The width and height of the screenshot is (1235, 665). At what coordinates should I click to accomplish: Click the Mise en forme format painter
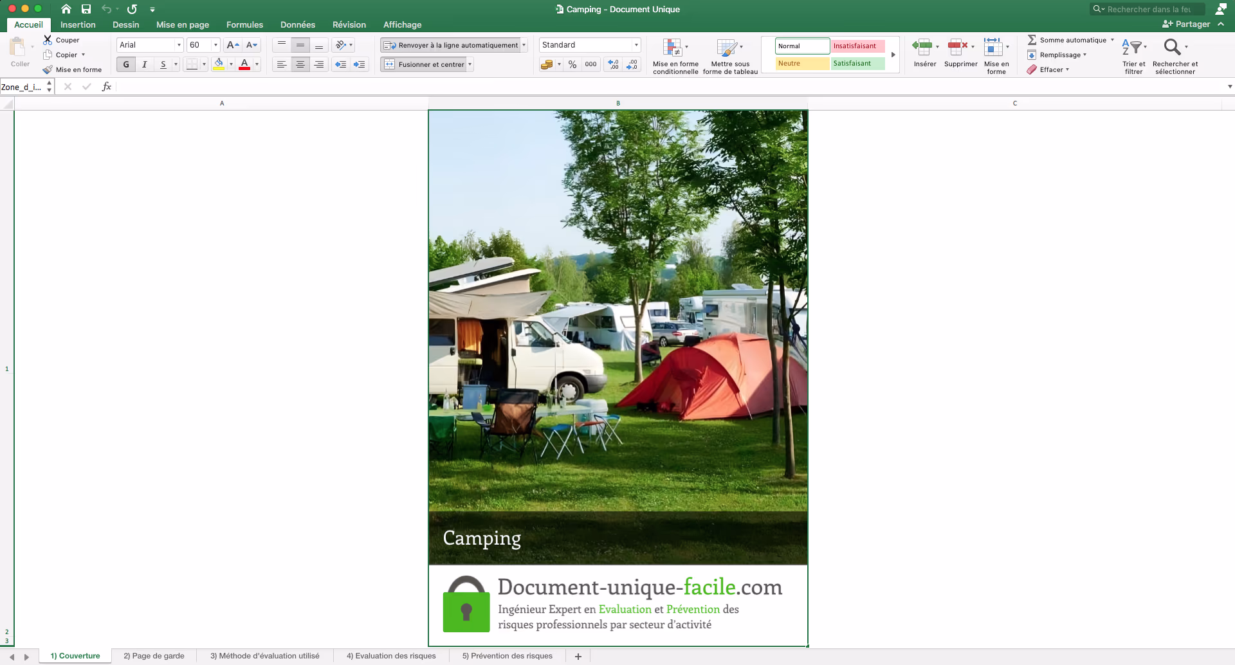(x=72, y=69)
